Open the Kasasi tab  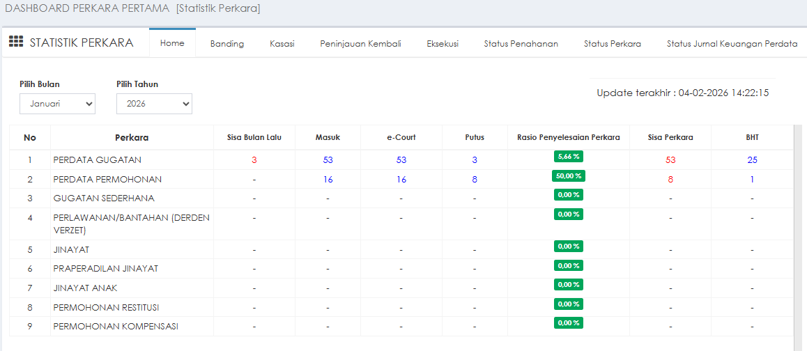[282, 43]
